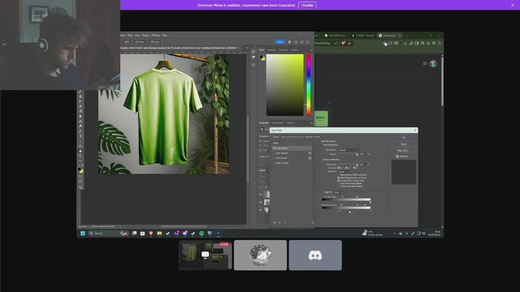Viewport: 520px width, 292px height.
Task: Open the Plugins menu
Action: point(145,35)
